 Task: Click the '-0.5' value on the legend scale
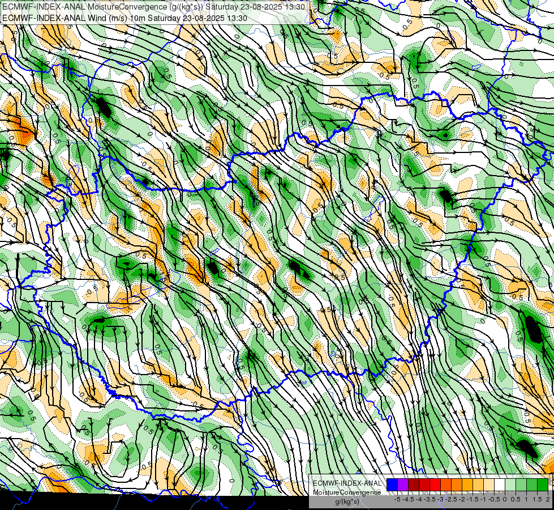[x=494, y=499]
